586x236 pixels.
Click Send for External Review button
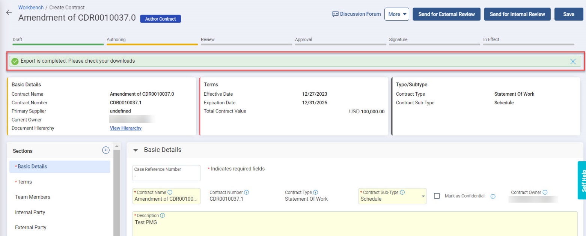pos(446,14)
